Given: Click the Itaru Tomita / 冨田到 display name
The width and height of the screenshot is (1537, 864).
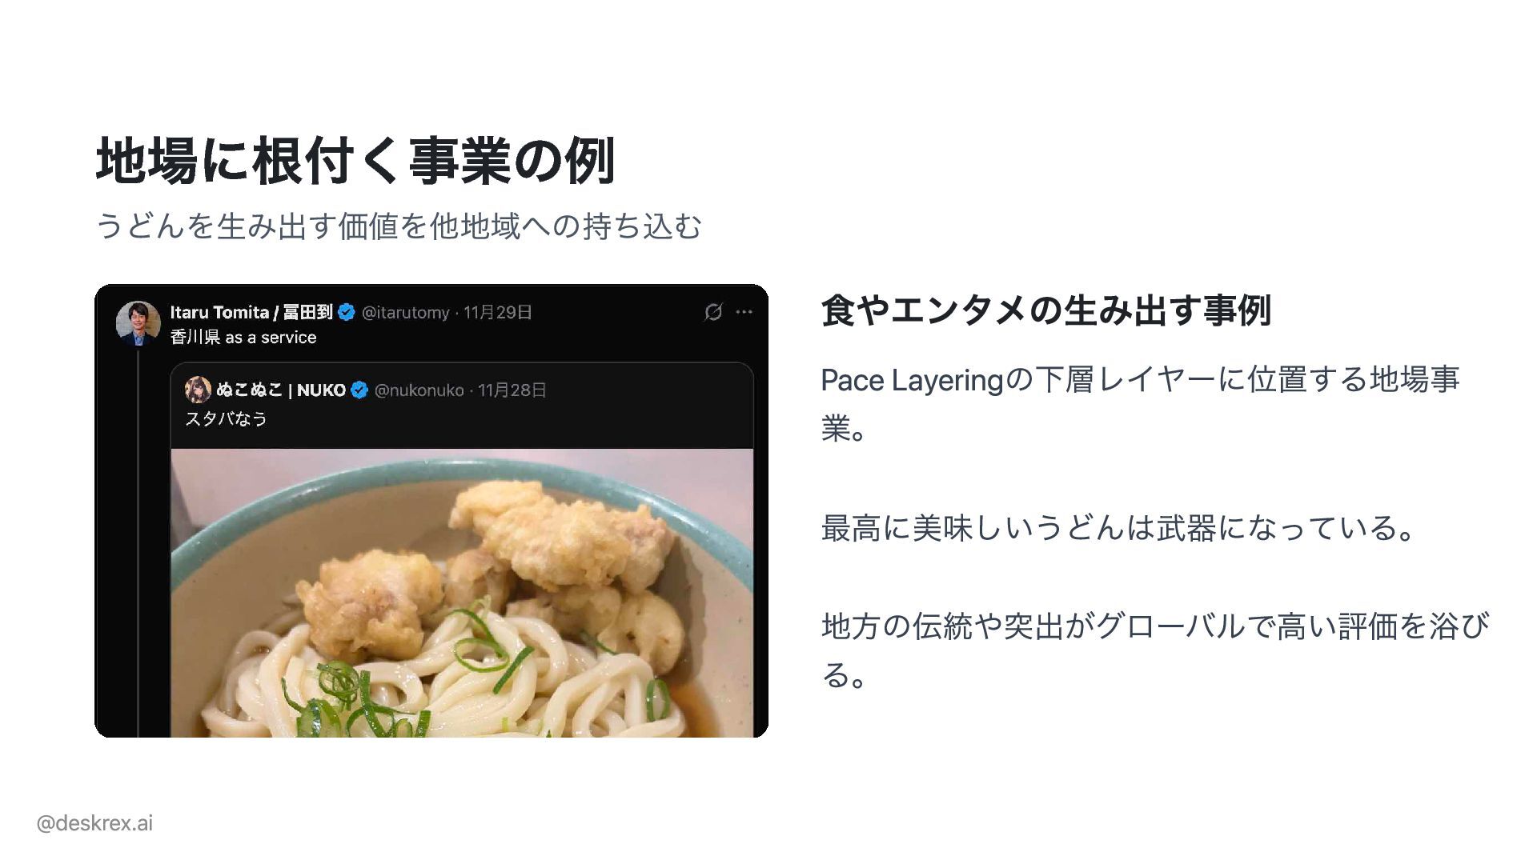Looking at the screenshot, I should [251, 312].
